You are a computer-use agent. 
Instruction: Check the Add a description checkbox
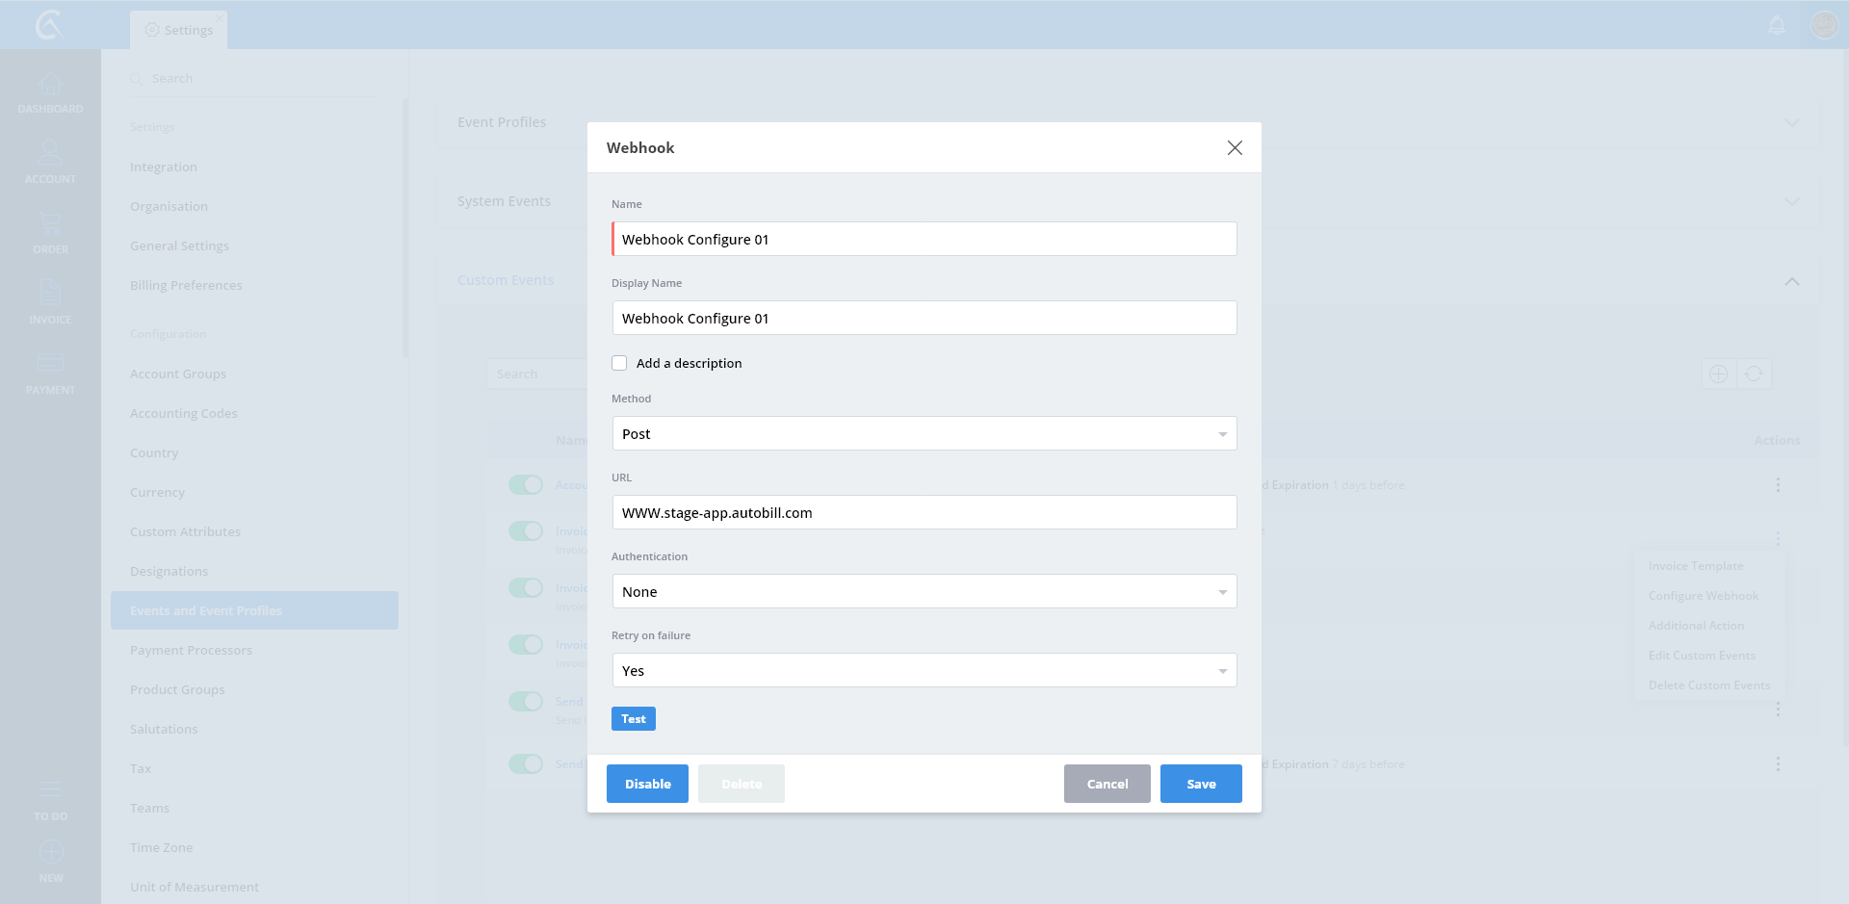pos(619,363)
